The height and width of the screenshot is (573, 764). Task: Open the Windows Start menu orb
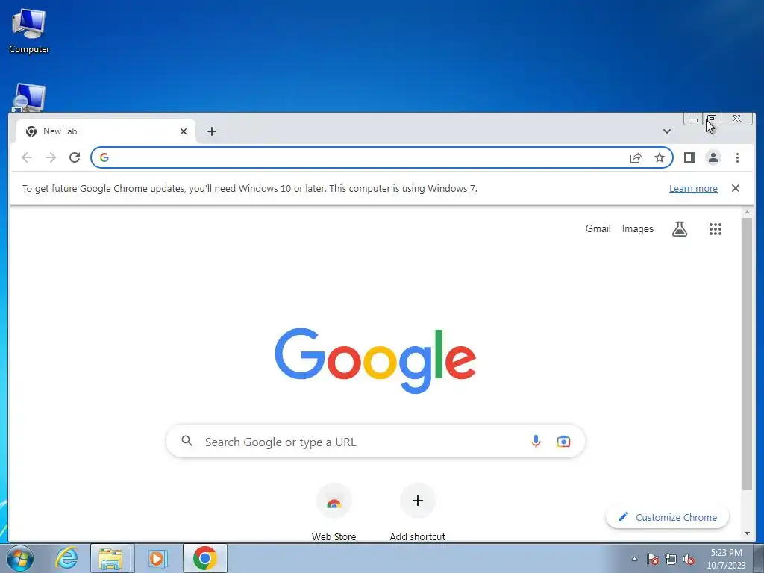(x=20, y=558)
